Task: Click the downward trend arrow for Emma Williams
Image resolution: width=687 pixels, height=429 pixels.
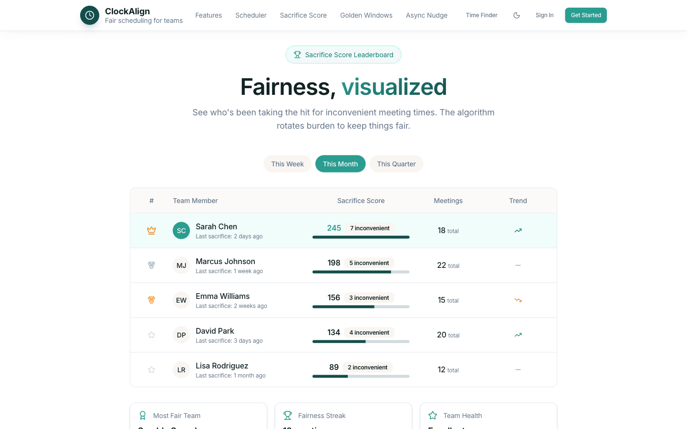Action: [x=518, y=300]
